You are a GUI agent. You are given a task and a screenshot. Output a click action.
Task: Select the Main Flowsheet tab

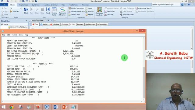pyautogui.click(x=37, y=20)
